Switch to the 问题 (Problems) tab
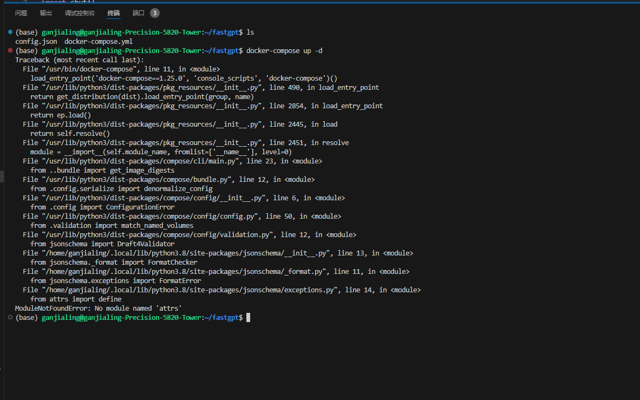 [21, 13]
